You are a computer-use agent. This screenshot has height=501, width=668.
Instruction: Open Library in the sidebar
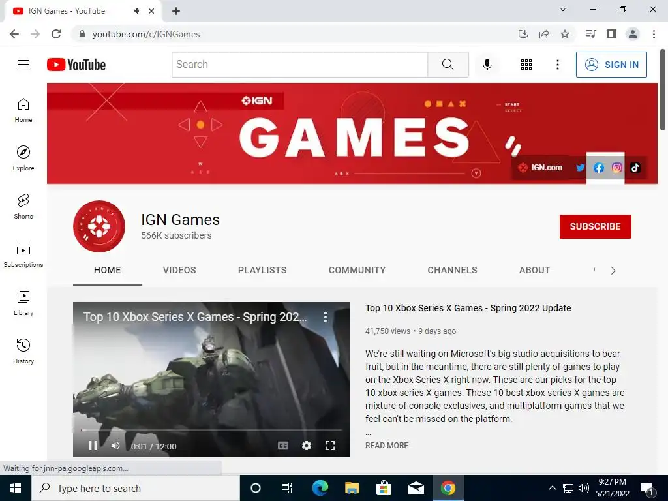pyautogui.click(x=23, y=303)
